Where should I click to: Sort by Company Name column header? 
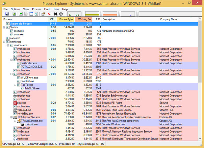(x=178, y=19)
